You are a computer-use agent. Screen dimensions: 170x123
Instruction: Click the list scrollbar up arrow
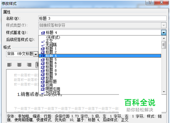coord(164,38)
